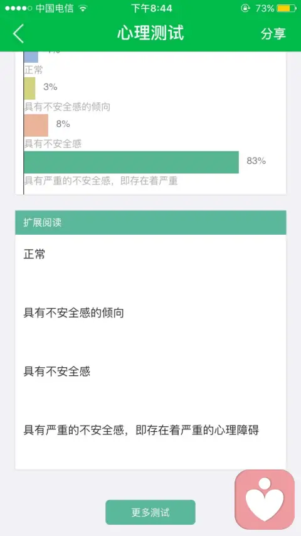Select the yellow 3% bar
Screen dimensions: 301x536
point(29,88)
